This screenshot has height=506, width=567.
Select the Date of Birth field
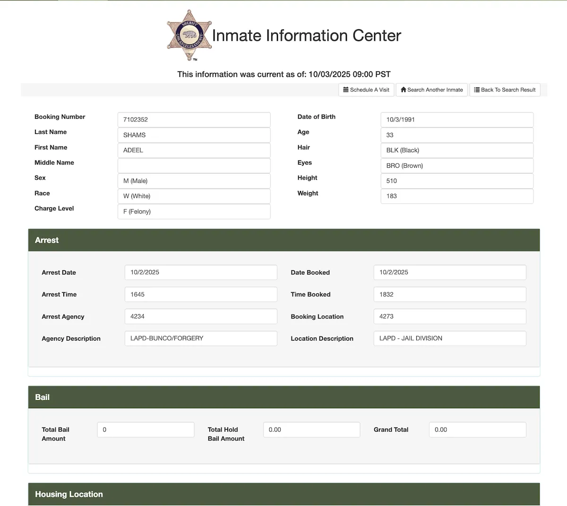(x=456, y=120)
